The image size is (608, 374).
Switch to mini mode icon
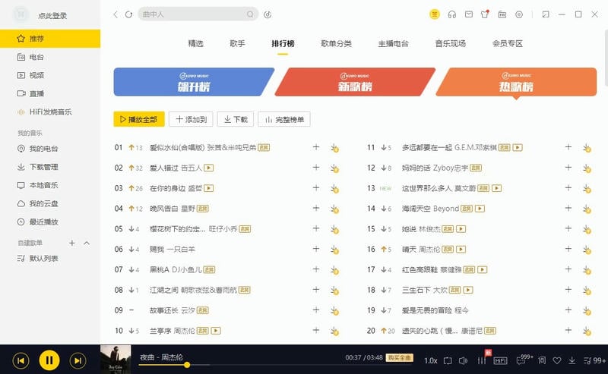(546, 14)
